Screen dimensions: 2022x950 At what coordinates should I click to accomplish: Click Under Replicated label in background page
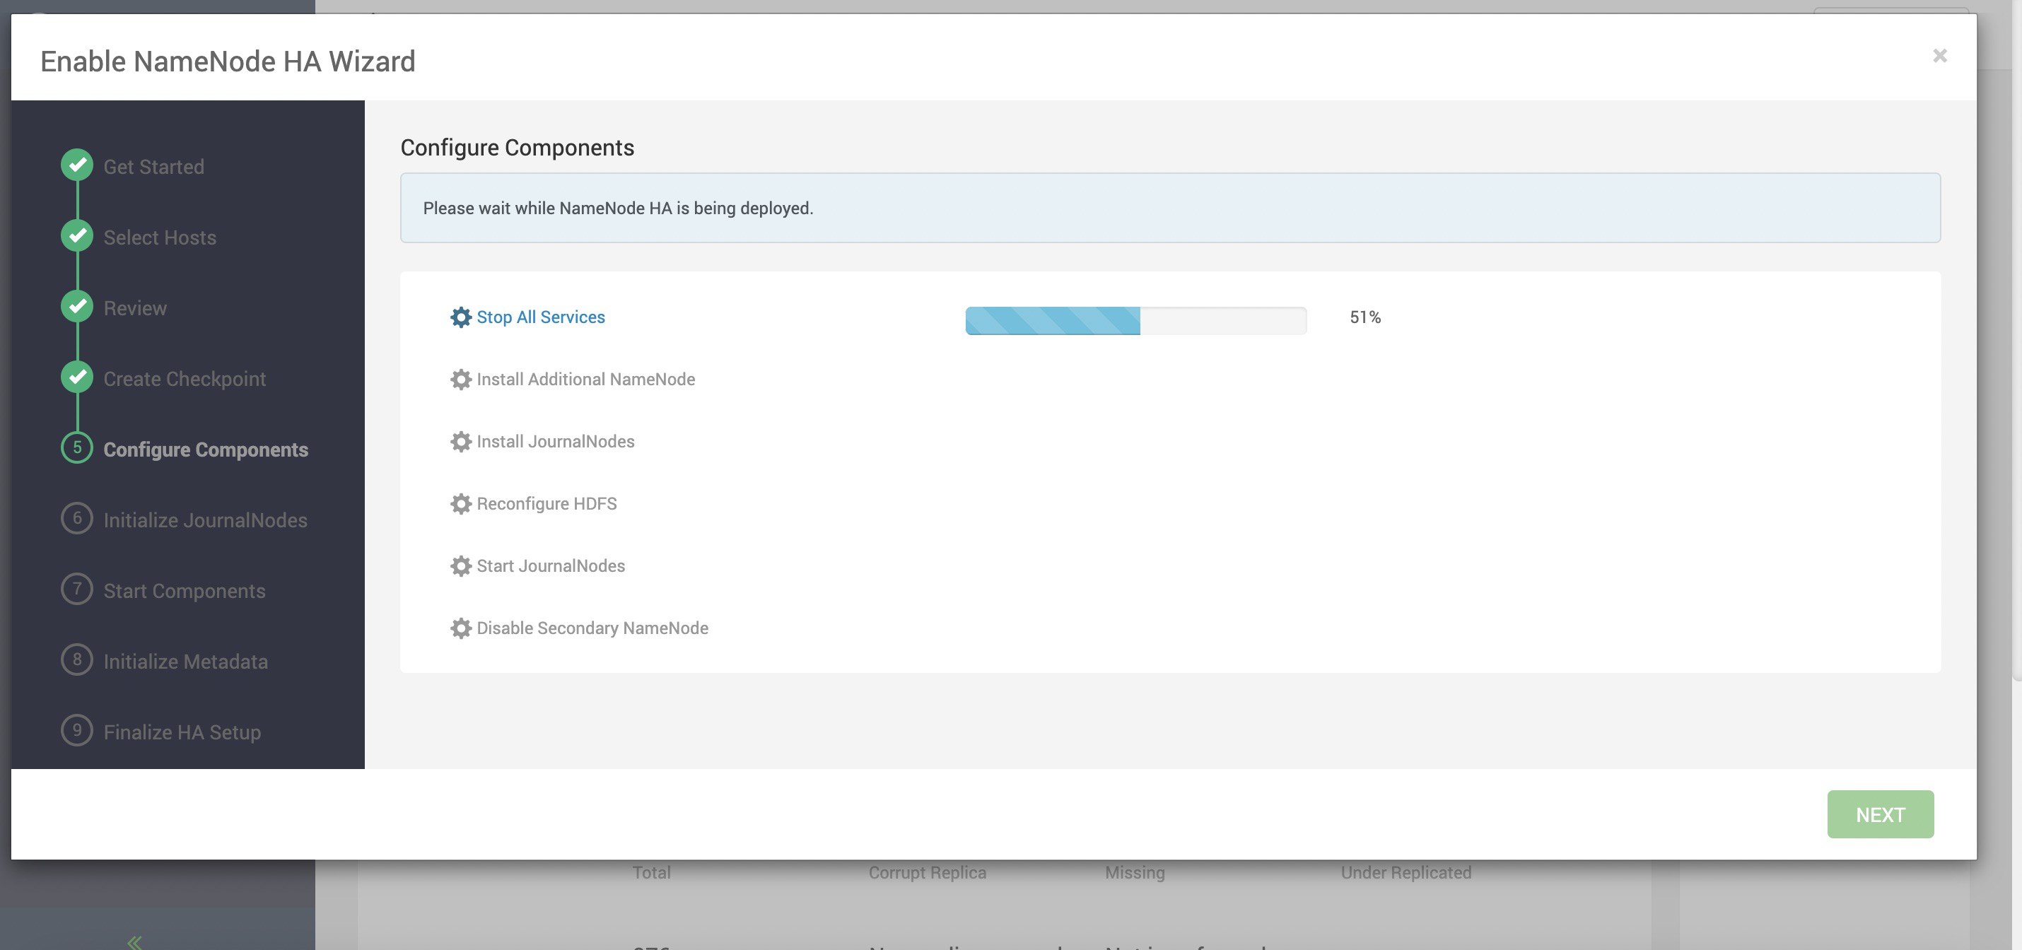[1406, 872]
